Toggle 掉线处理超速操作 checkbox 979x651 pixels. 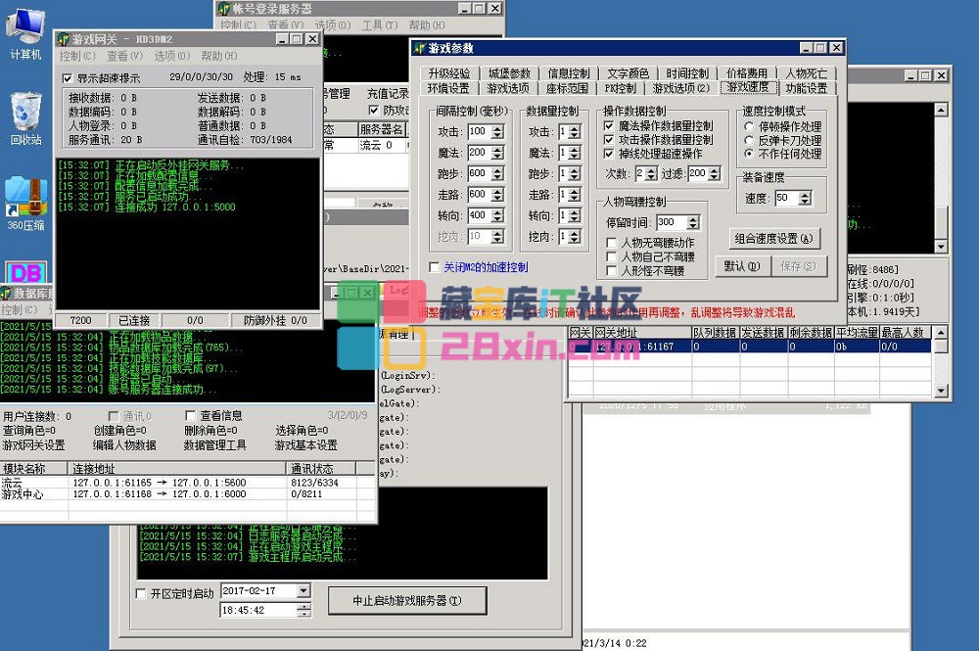tap(609, 153)
